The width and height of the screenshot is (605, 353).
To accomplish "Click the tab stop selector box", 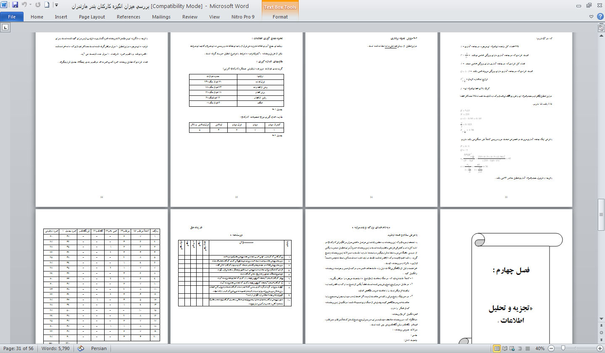I will tap(5, 28).
